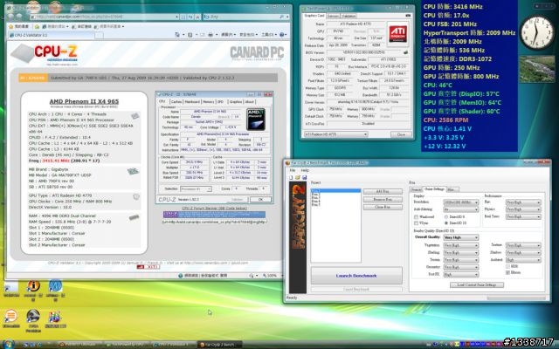Click the Canard PC logo
Screen dimensions: 559x349
pos(257,53)
